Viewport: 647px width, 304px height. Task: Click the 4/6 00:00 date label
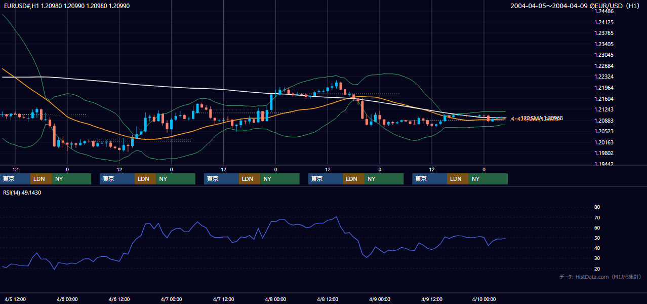67,299
